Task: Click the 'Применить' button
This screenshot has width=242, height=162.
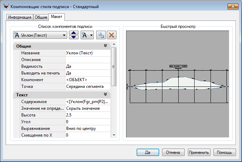Action: point(199,152)
